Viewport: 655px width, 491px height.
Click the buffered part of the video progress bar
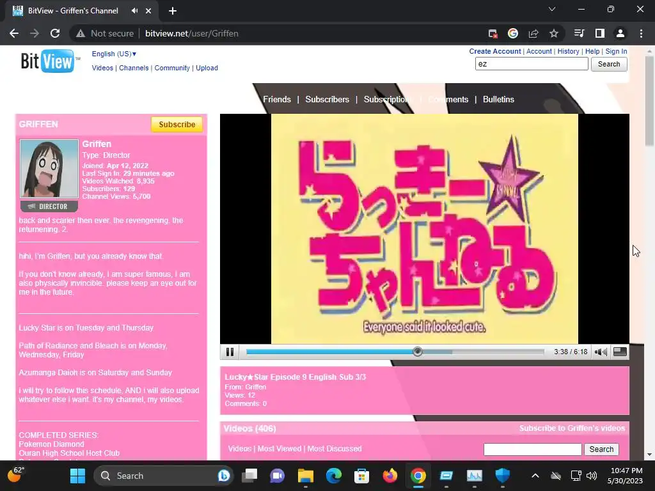click(438, 352)
